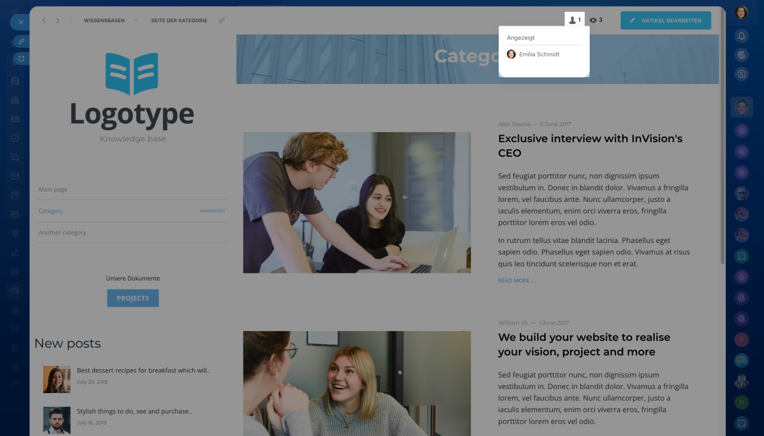Open notifications bell in right sidebar
This screenshot has height=436, width=764.
pyautogui.click(x=741, y=36)
